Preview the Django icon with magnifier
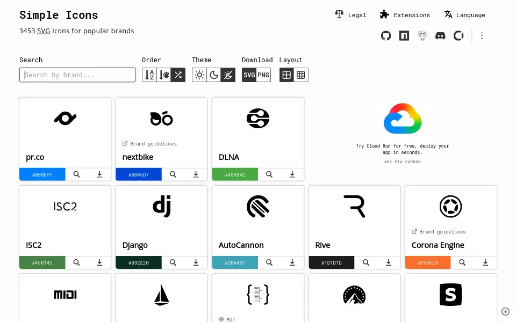This screenshot has height=322, width=516. [x=173, y=262]
